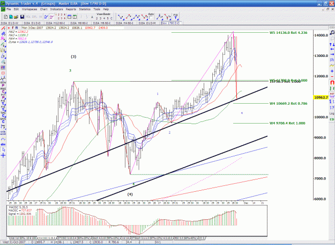Click the red minus compress icon
This screenshot has width=335, height=245.
coord(332,76)
